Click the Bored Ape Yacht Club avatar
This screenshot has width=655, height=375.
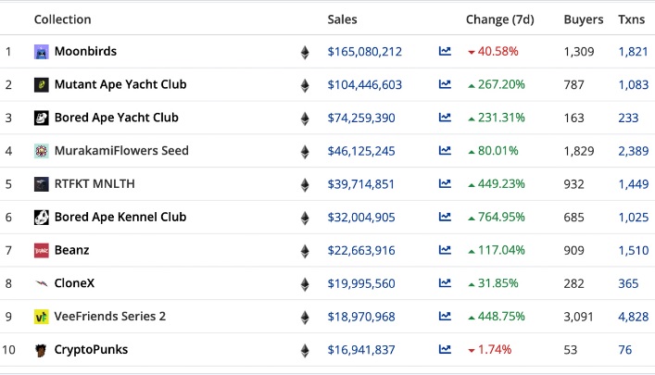tap(42, 119)
